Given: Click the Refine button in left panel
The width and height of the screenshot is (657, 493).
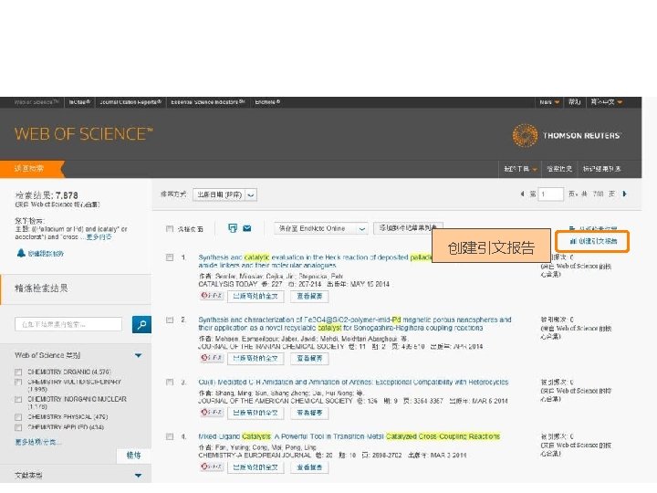Looking at the screenshot, I should pos(133,456).
